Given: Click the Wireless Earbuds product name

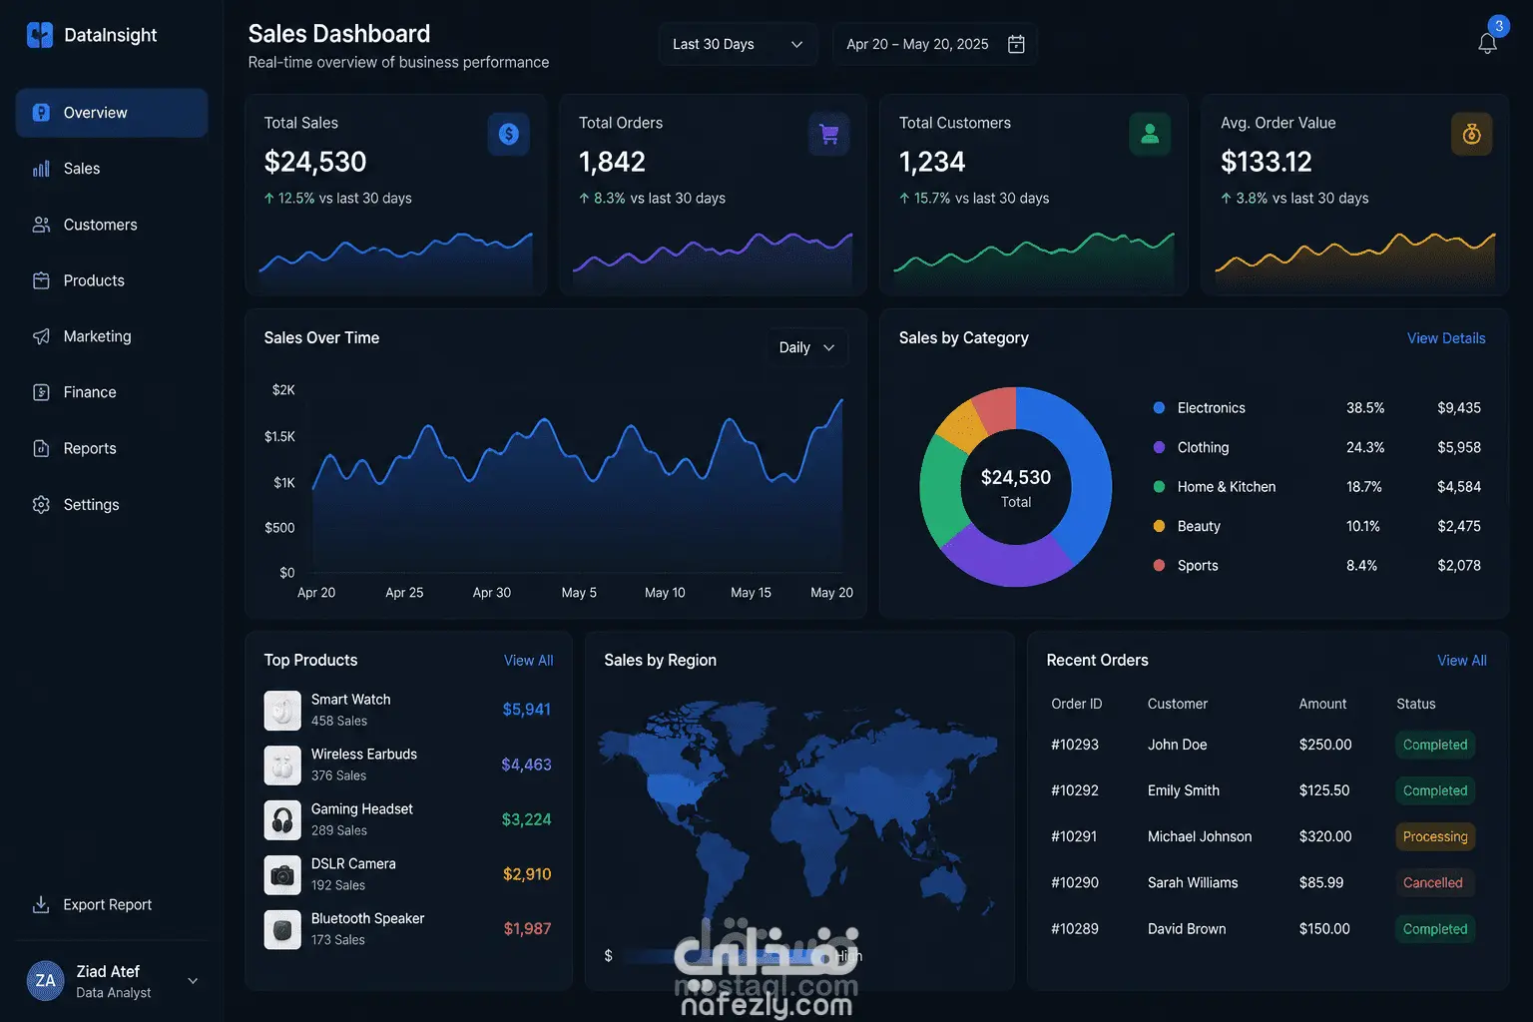Looking at the screenshot, I should [364, 755].
